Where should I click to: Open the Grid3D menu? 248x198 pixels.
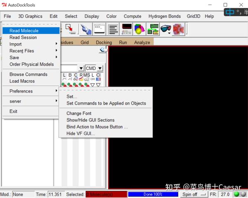(x=193, y=16)
